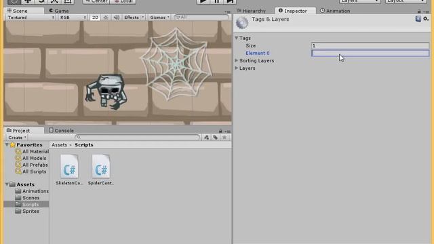Toggle 2D view mode in Scene
The height and width of the screenshot is (244, 434).
coord(95,17)
